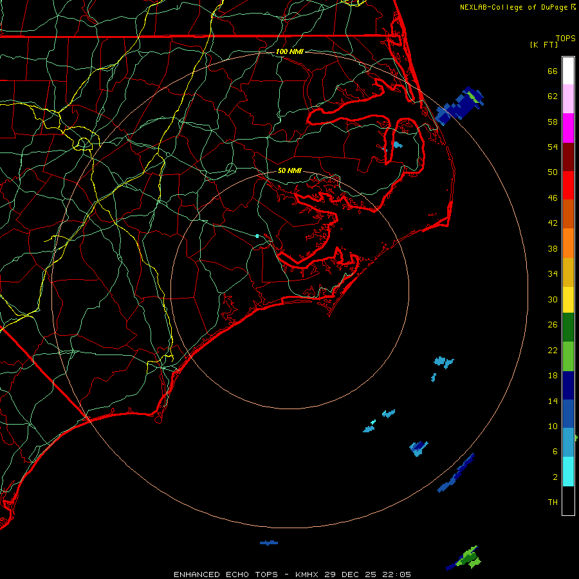
Task: Click the light blue 10 legend swatch
Action: click(568, 443)
